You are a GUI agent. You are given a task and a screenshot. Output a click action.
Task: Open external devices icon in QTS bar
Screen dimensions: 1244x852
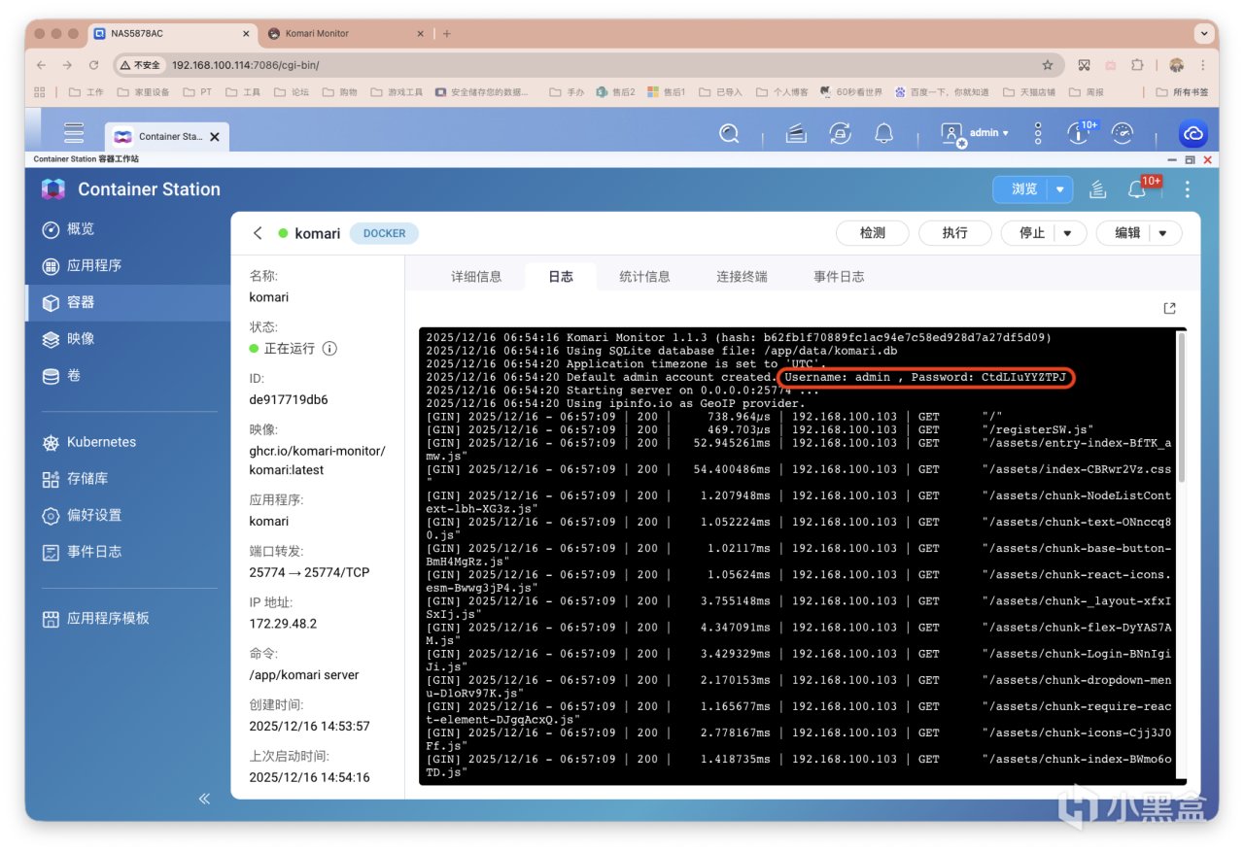[x=840, y=133]
